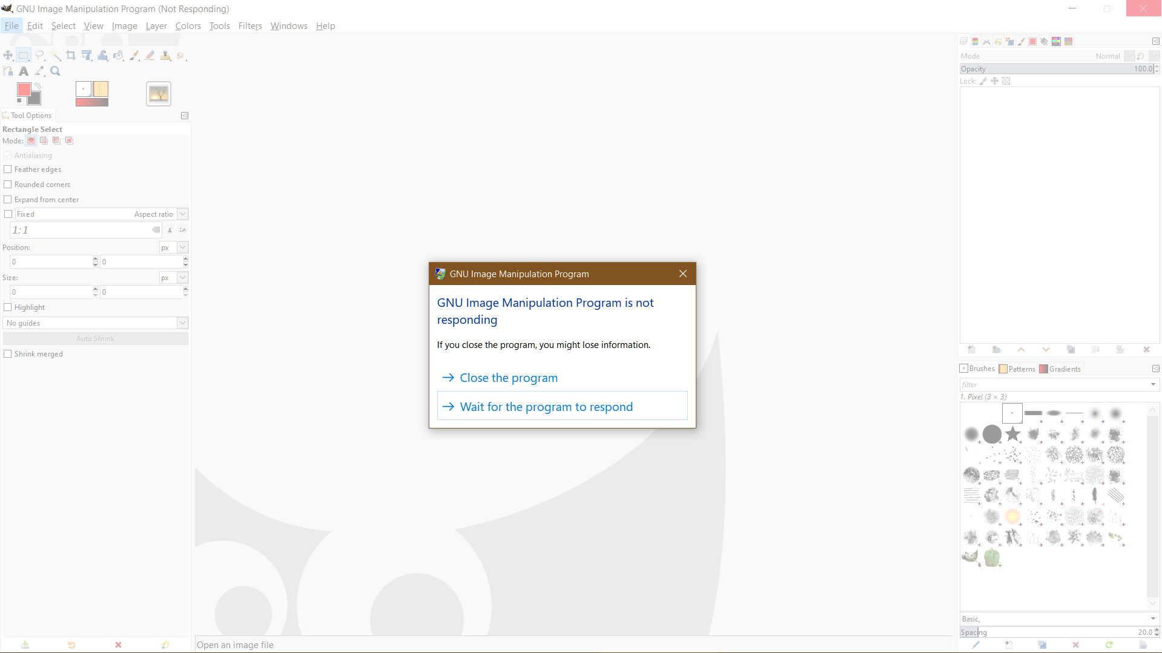Enable the Fixed aspect ratio checkbox
The height and width of the screenshot is (653, 1162).
tap(8, 214)
